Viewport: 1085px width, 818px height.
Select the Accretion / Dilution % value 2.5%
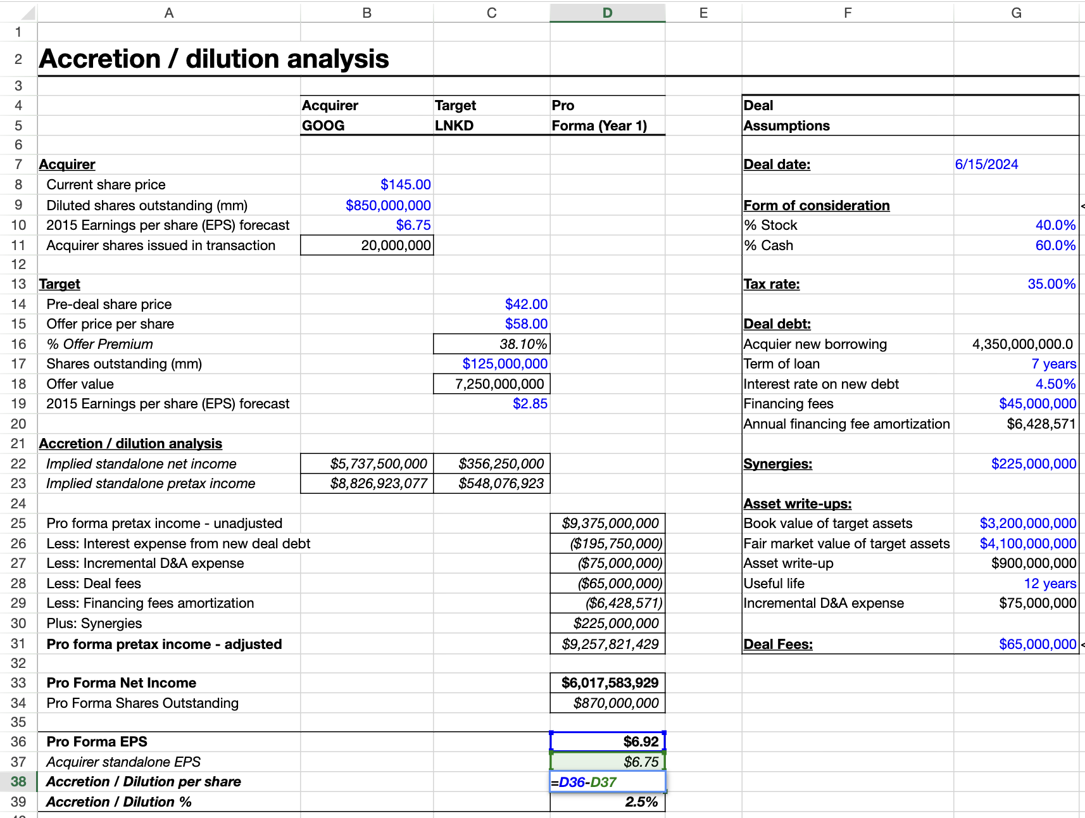607,802
